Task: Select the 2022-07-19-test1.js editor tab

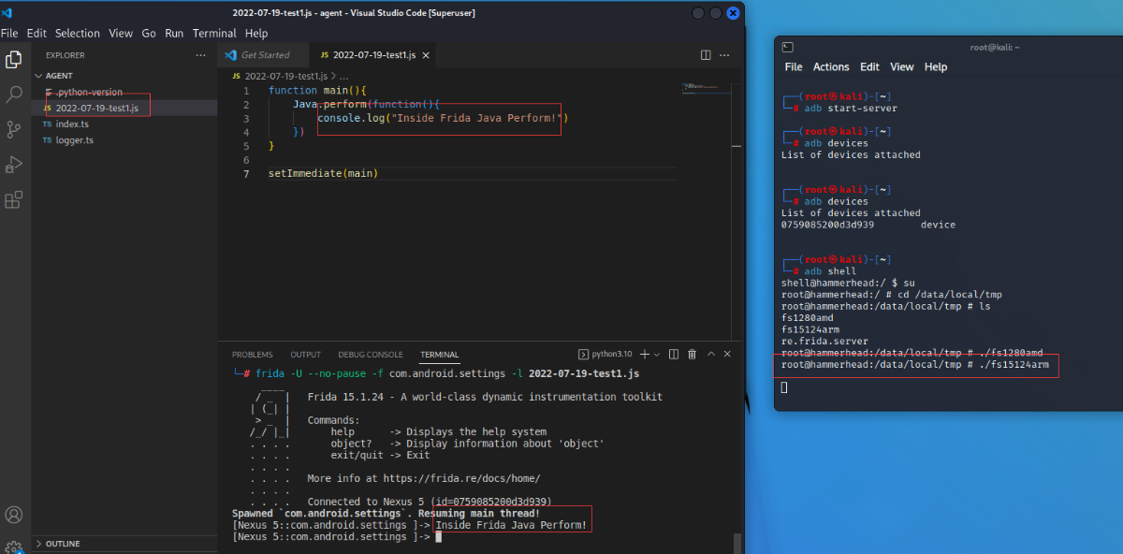Action: pyautogui.click(x=372, y=55)
